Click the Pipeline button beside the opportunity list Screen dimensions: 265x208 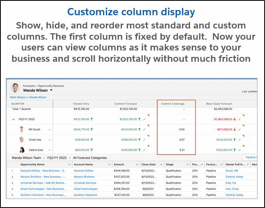[250, 158]
